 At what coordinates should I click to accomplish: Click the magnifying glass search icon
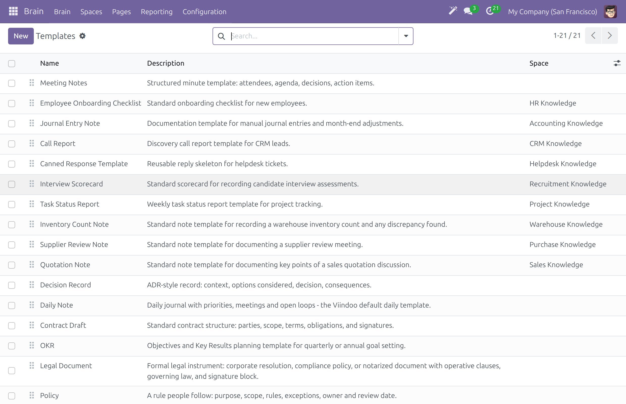(221, 36)
